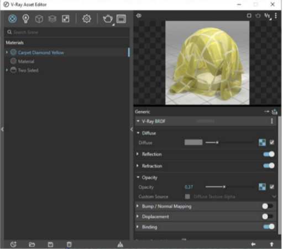This screenshot has width=283, height=249.
Task: Open the Materials category icon
Action: coord(13,19)
